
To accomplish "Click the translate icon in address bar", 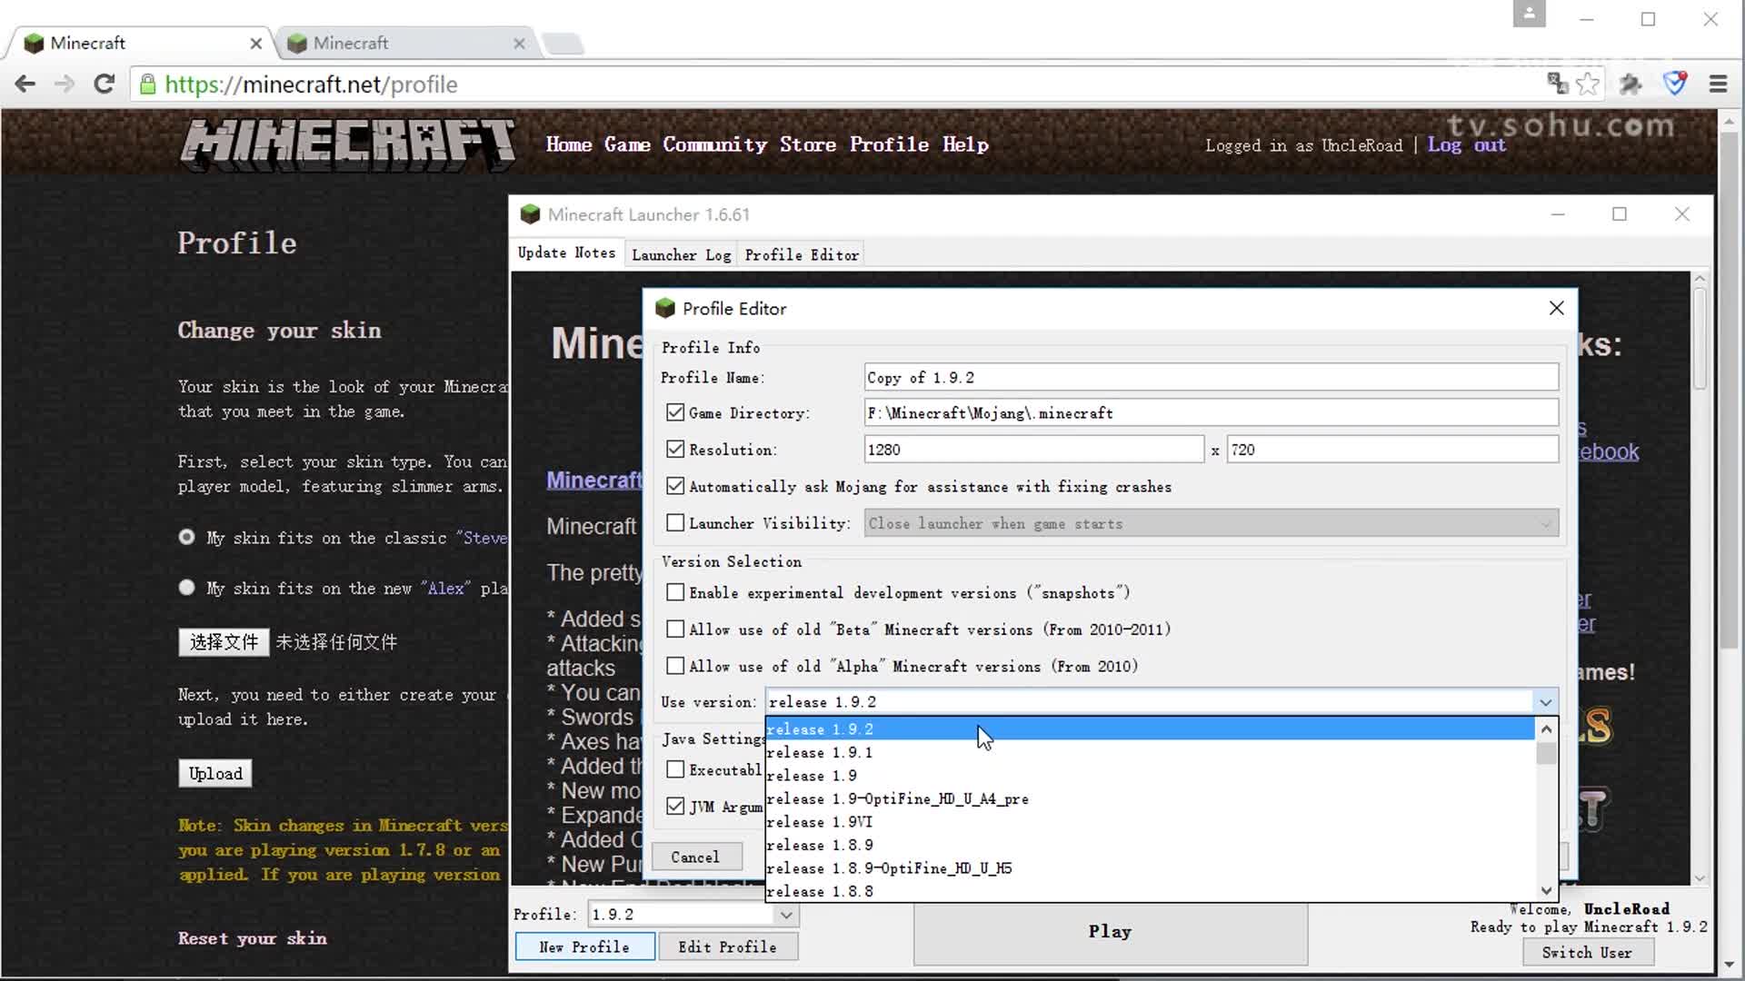I will pyautogui.click(x=1558, y=84).
